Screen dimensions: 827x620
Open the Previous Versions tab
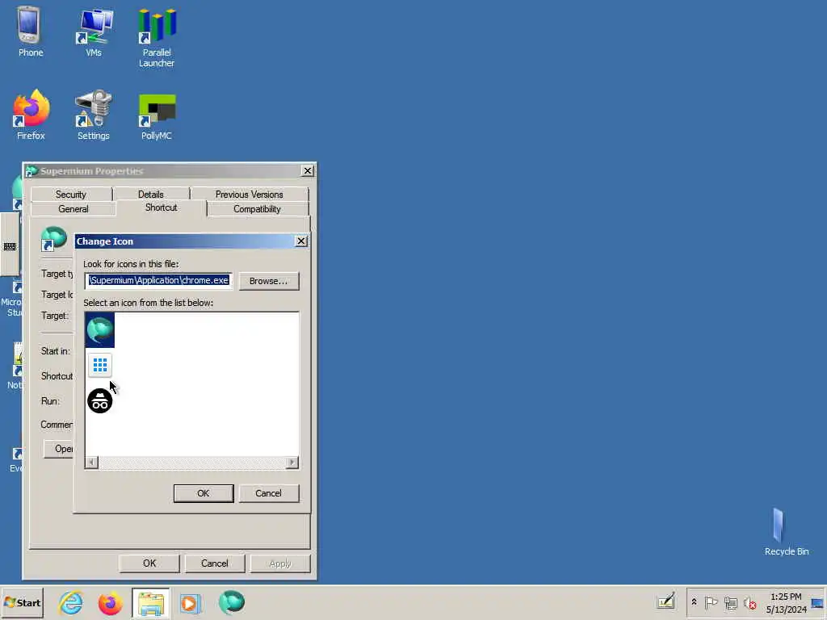pyautogui.click(x=249, y=194)
